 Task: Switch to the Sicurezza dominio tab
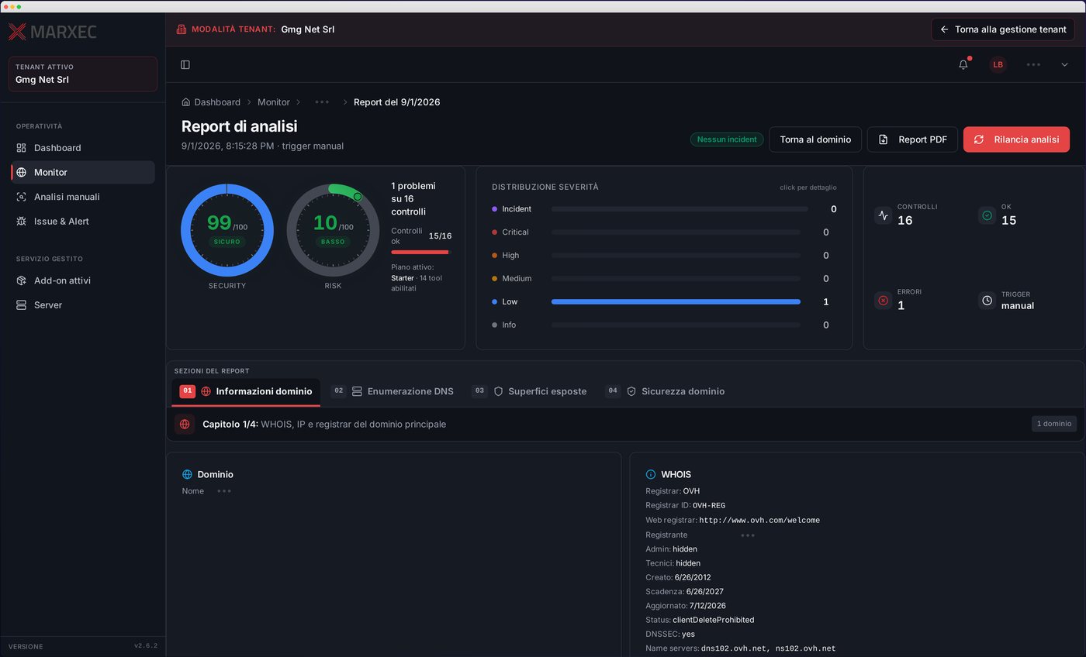(x=665, y=392)
